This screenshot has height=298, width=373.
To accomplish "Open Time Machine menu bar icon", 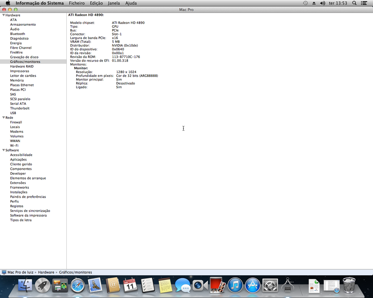I will (x=305, y=3).
